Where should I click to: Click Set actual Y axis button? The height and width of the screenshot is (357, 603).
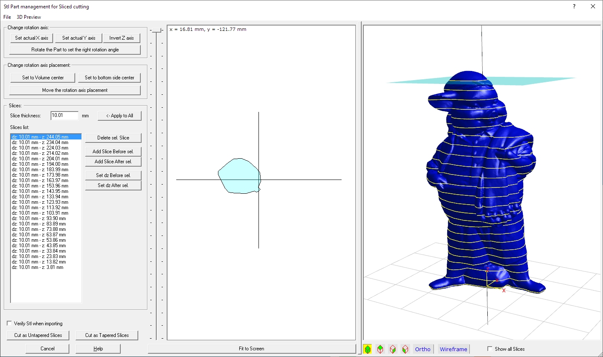tap(79, 38)
